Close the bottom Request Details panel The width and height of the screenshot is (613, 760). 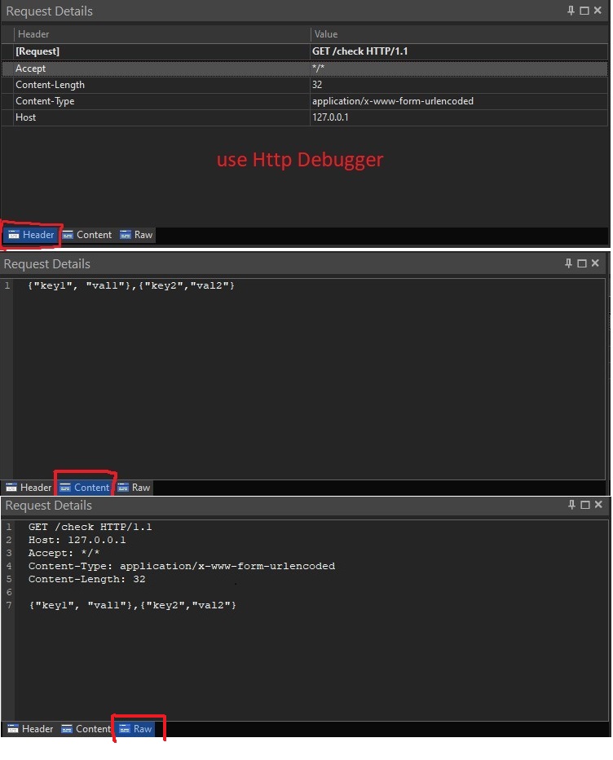click(598, 505)
